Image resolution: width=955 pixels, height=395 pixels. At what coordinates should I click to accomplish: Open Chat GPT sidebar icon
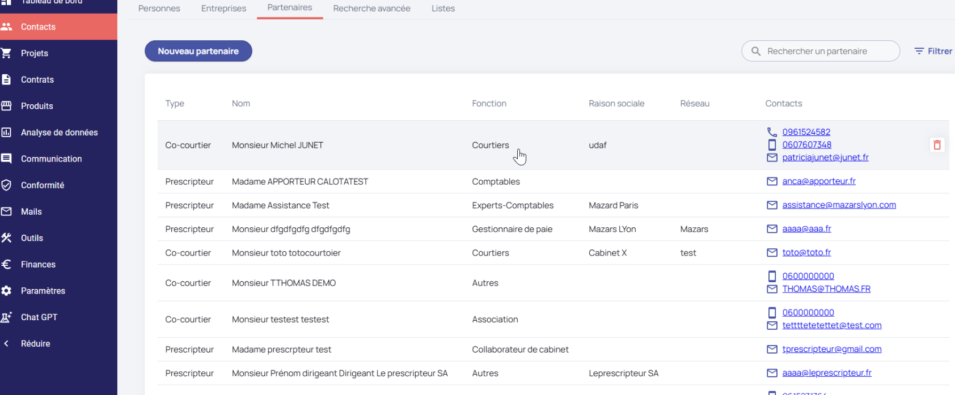[7, 317]
